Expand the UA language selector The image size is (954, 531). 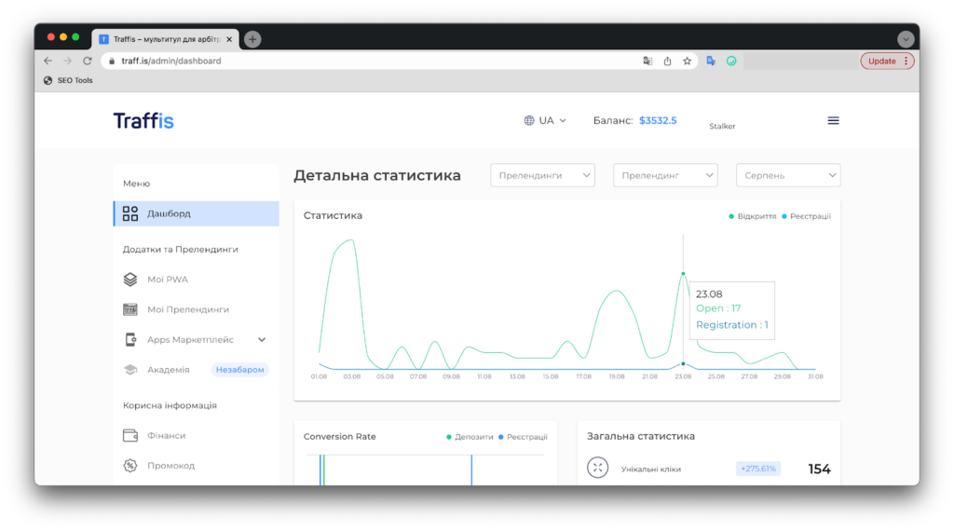click(x=545, y=120)
